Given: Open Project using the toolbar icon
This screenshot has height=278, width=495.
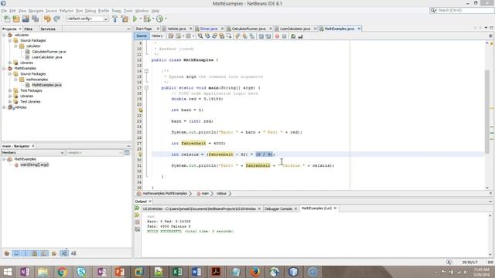Looking at the screenshot, I should [26, 19].
